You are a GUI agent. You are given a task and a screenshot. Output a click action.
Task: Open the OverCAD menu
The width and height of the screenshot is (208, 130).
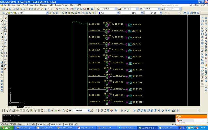77,5
